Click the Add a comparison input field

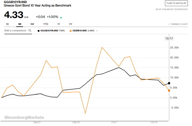pyautogui.click(x=15, y=31)
